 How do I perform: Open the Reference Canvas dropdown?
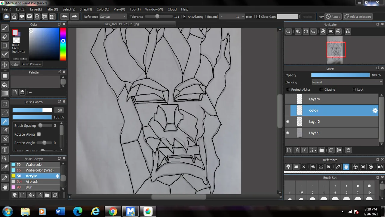click(x=113, y=17)
